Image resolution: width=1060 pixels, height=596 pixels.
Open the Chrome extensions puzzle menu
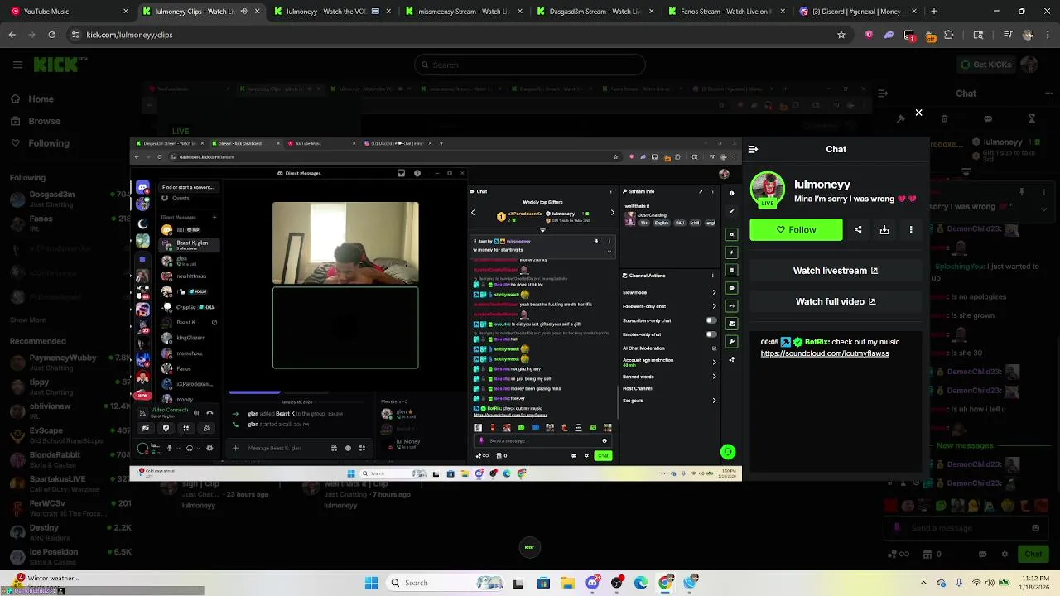(949, 35)
